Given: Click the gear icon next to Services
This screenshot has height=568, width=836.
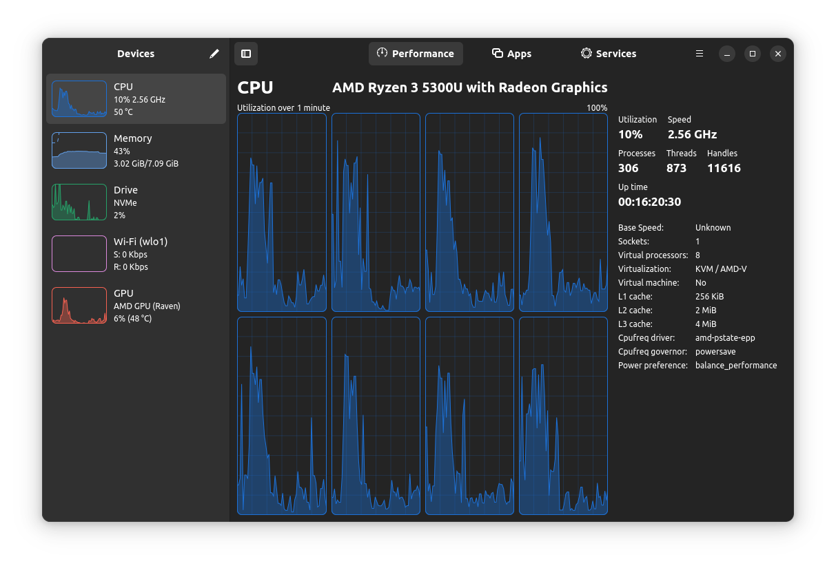Looking at the screenshot, I should [x=586, y=53].
